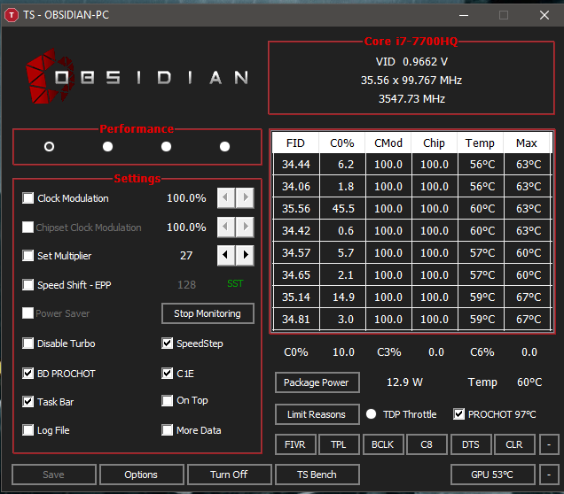Increase the Set Multiplier value with right arrow
Screen dimensions: 564x494
(244, 256)
